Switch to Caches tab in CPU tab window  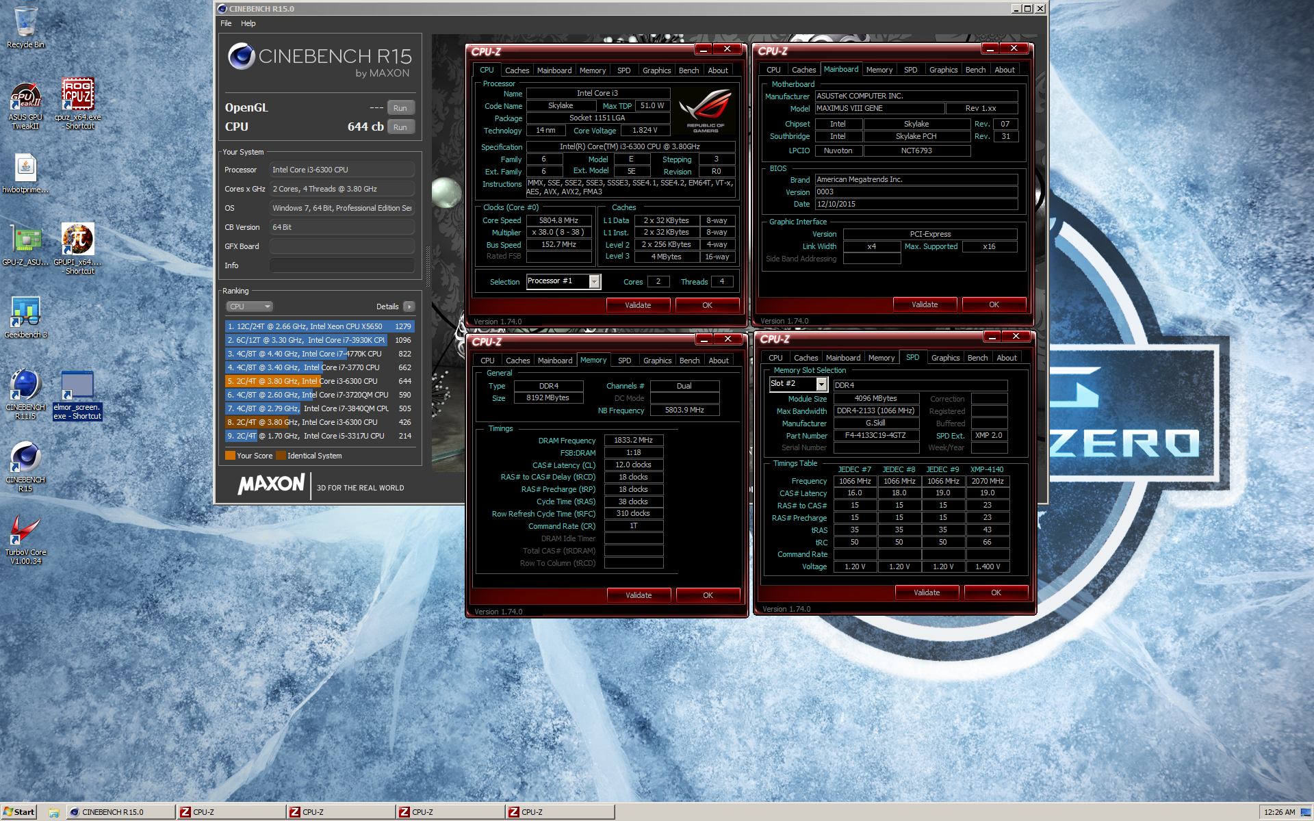pos(517,70)
